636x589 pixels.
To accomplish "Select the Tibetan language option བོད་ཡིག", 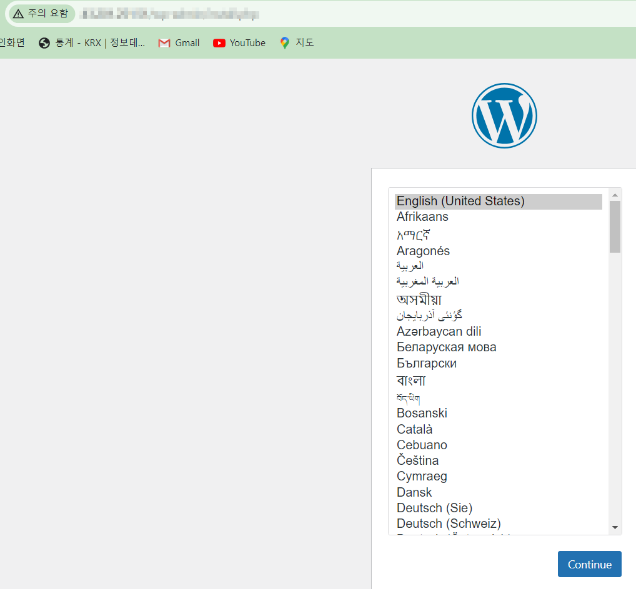I will (x=498, y=397).
